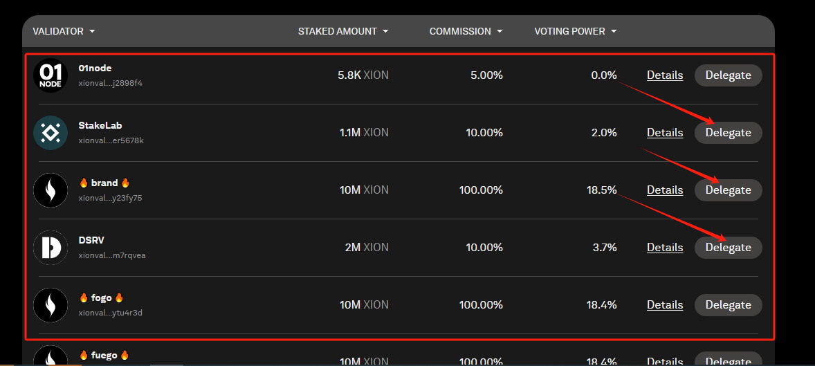This screenshot has width=815, height=366.
Task: Select the StakeLab validator name
Action: tap(100, 125)
